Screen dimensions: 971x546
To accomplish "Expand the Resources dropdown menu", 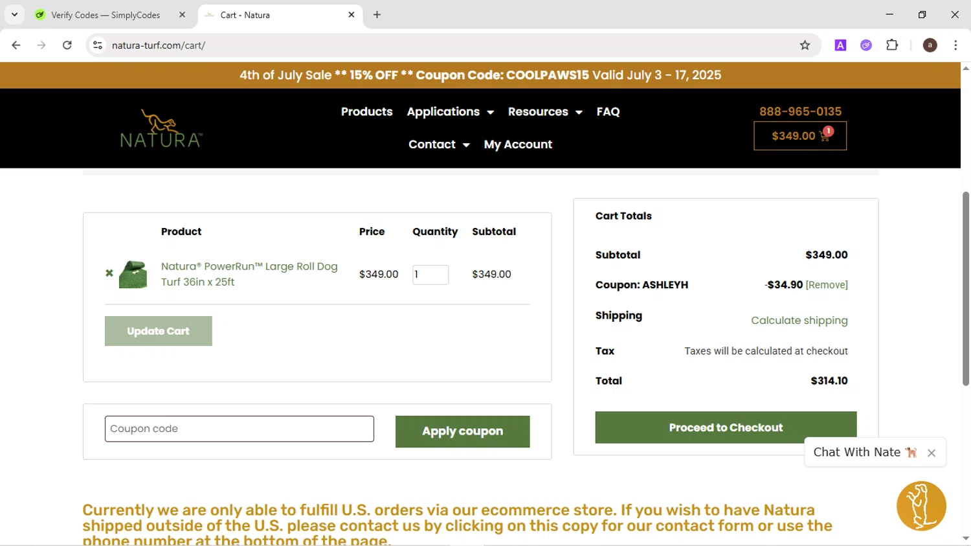I will point(545,111).
